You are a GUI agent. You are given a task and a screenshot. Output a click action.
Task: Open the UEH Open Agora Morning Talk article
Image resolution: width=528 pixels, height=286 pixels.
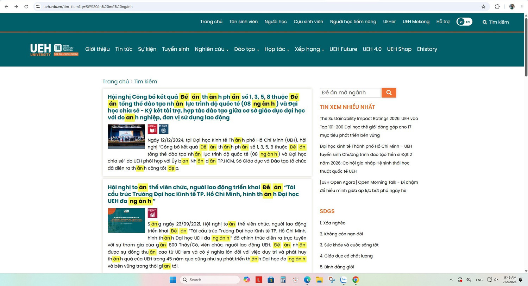369,186
